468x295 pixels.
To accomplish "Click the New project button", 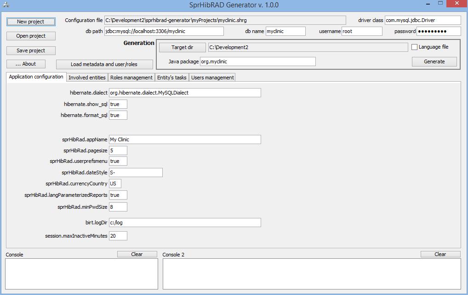I will click(30, 22).
